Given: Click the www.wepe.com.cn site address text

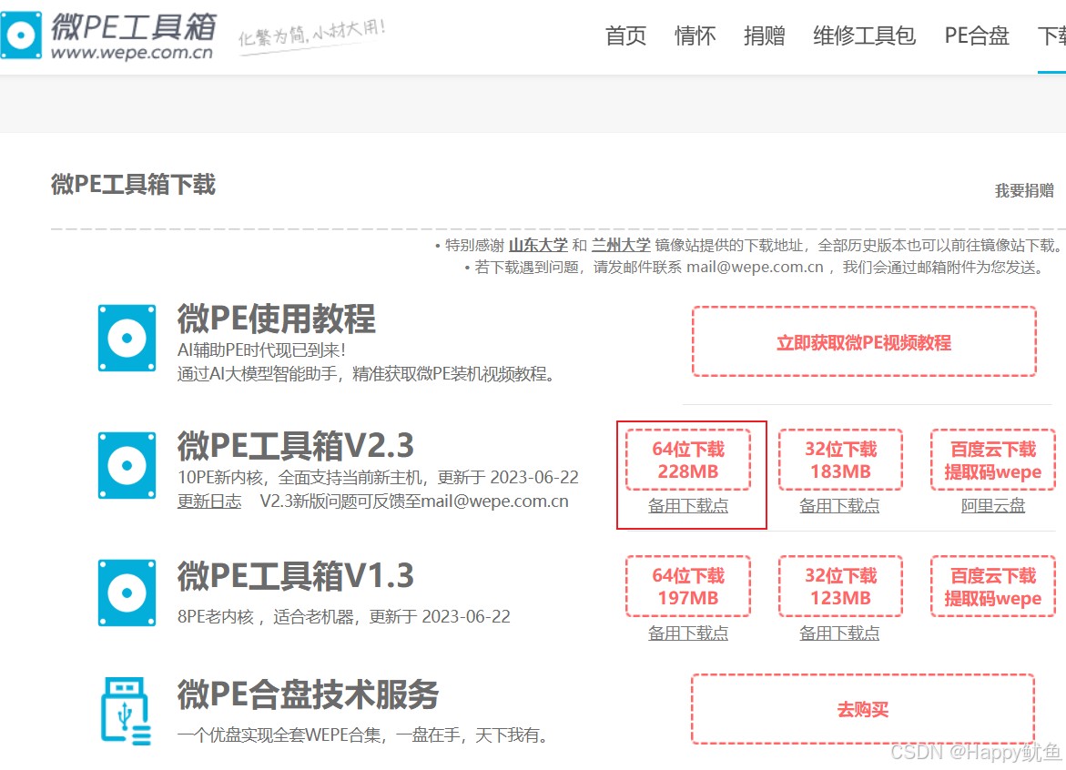Looking at the screenshot, I should (132, 52).
